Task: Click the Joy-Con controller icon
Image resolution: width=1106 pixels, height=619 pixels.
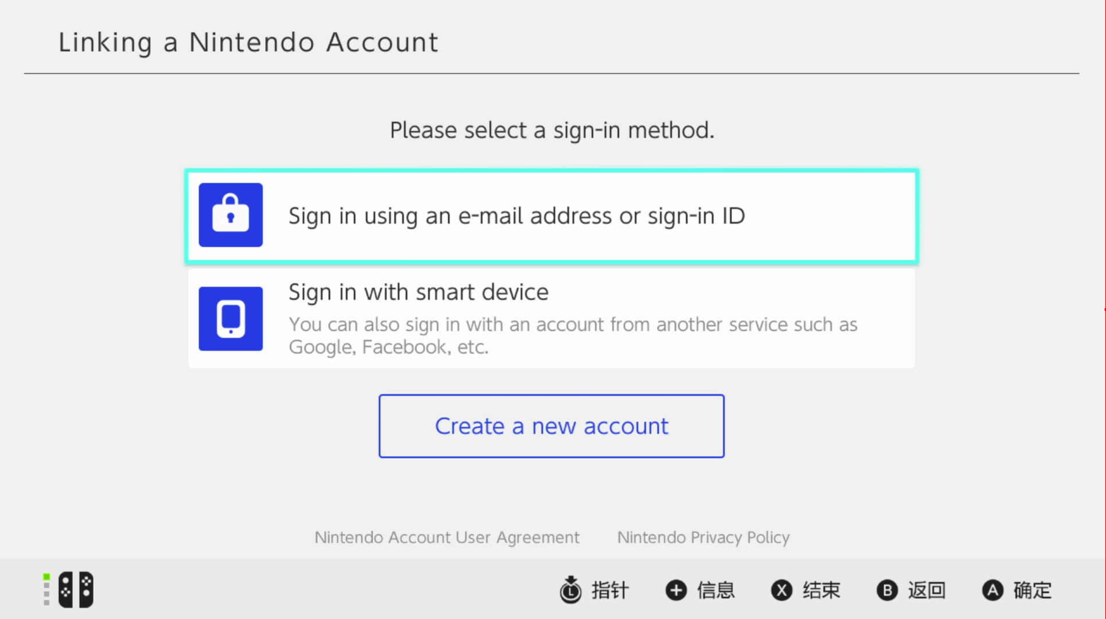Action: point(76,590)
